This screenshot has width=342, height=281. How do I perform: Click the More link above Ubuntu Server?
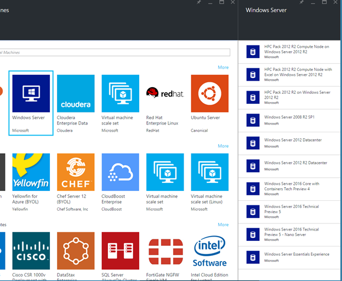click(223, 68)
